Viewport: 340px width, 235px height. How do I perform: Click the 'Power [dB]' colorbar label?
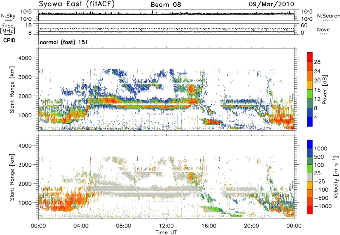[324, 90]
